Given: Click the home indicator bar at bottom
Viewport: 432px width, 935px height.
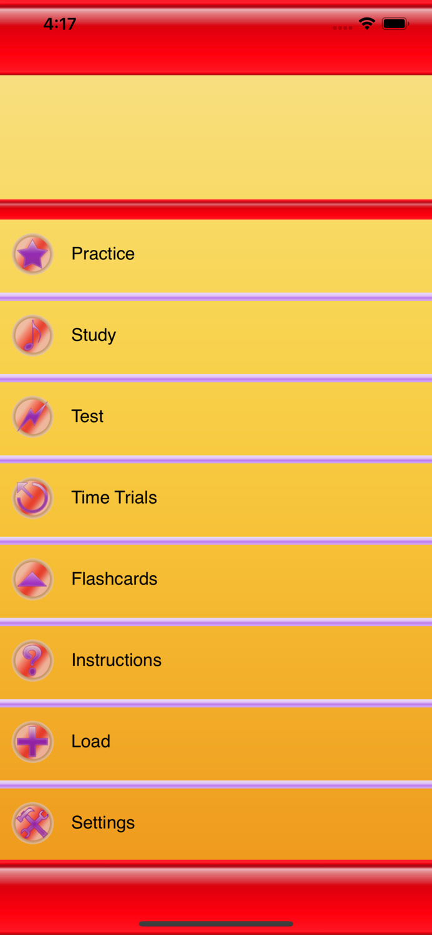Looking at the screenshot, I should (x=216, y=924).
